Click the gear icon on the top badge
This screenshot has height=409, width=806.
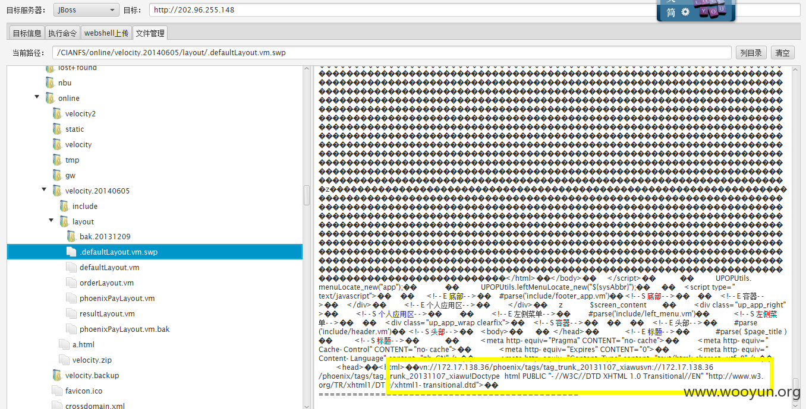pyautogui.click(x=685, y=12)
